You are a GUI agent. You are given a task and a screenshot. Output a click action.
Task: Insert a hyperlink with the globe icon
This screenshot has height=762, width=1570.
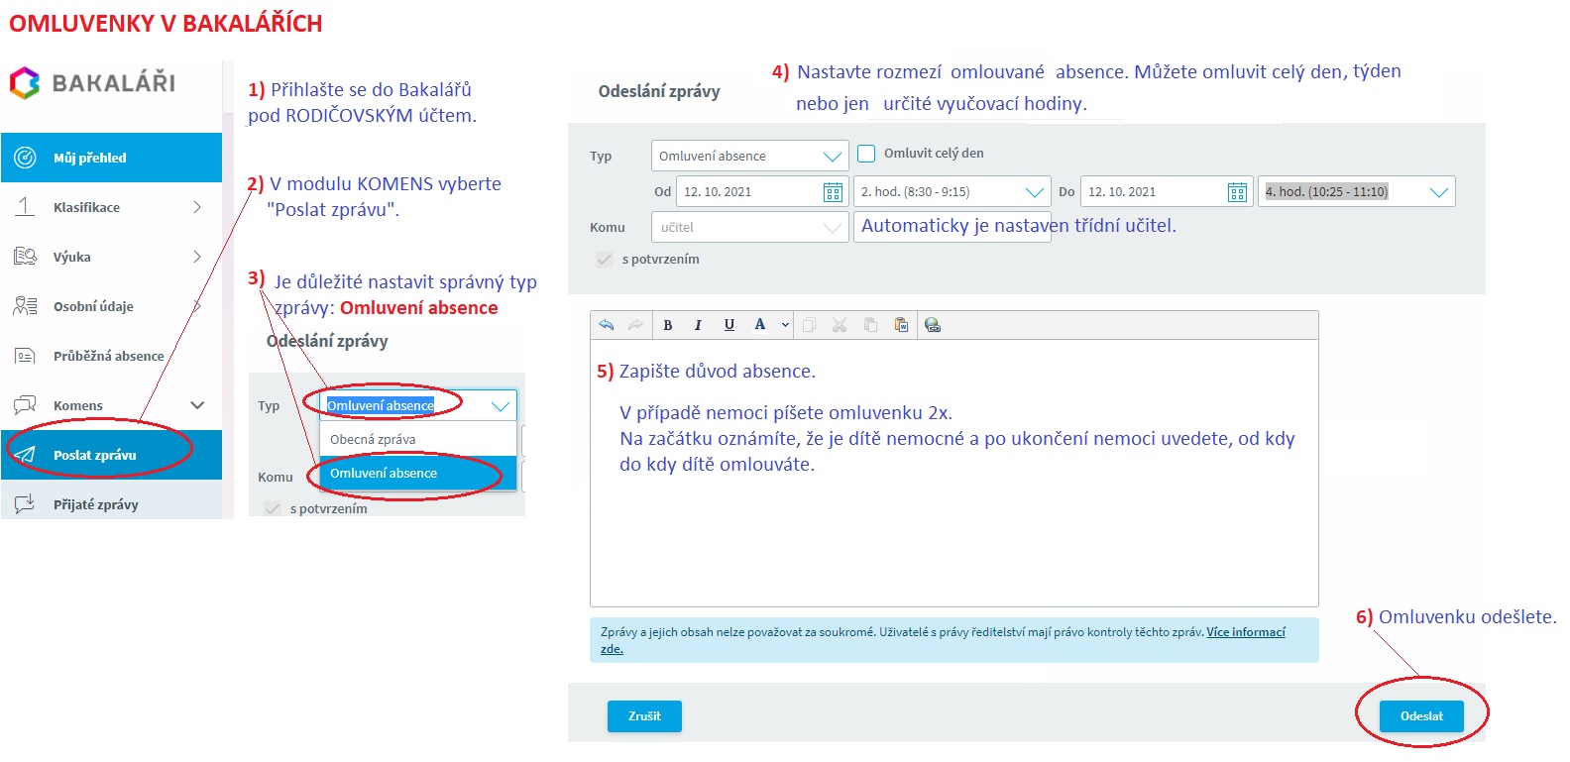[932, 325]
